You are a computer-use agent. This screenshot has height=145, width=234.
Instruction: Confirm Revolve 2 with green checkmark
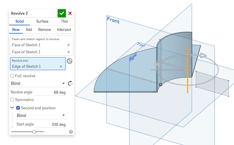[61, 13]
